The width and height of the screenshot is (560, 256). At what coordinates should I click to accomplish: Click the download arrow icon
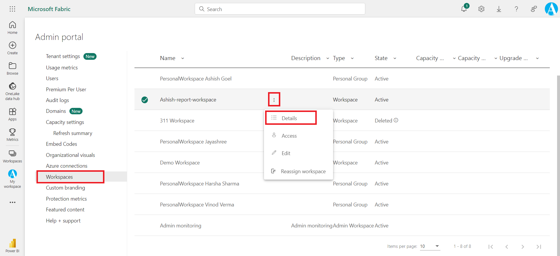[499, 9]
